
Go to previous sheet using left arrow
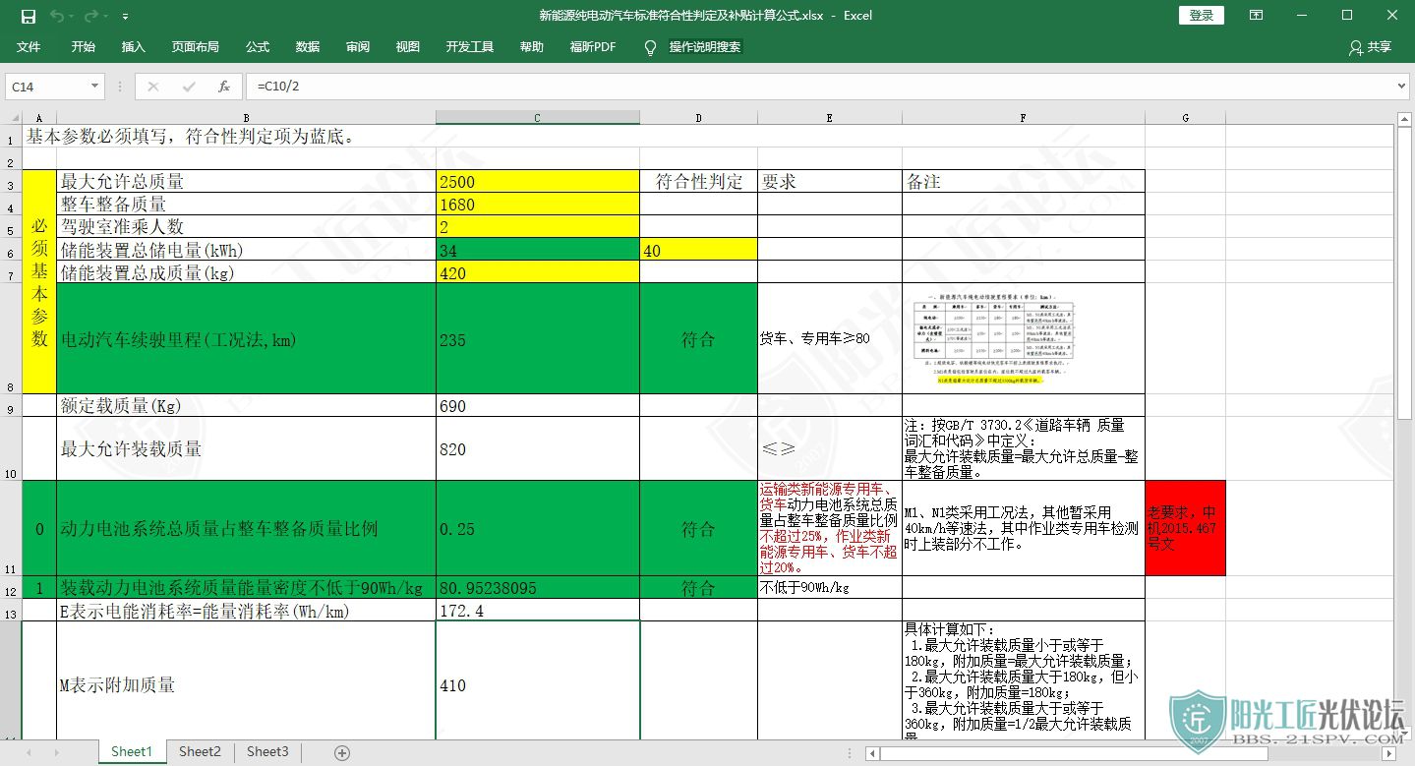tap(29, 752)
